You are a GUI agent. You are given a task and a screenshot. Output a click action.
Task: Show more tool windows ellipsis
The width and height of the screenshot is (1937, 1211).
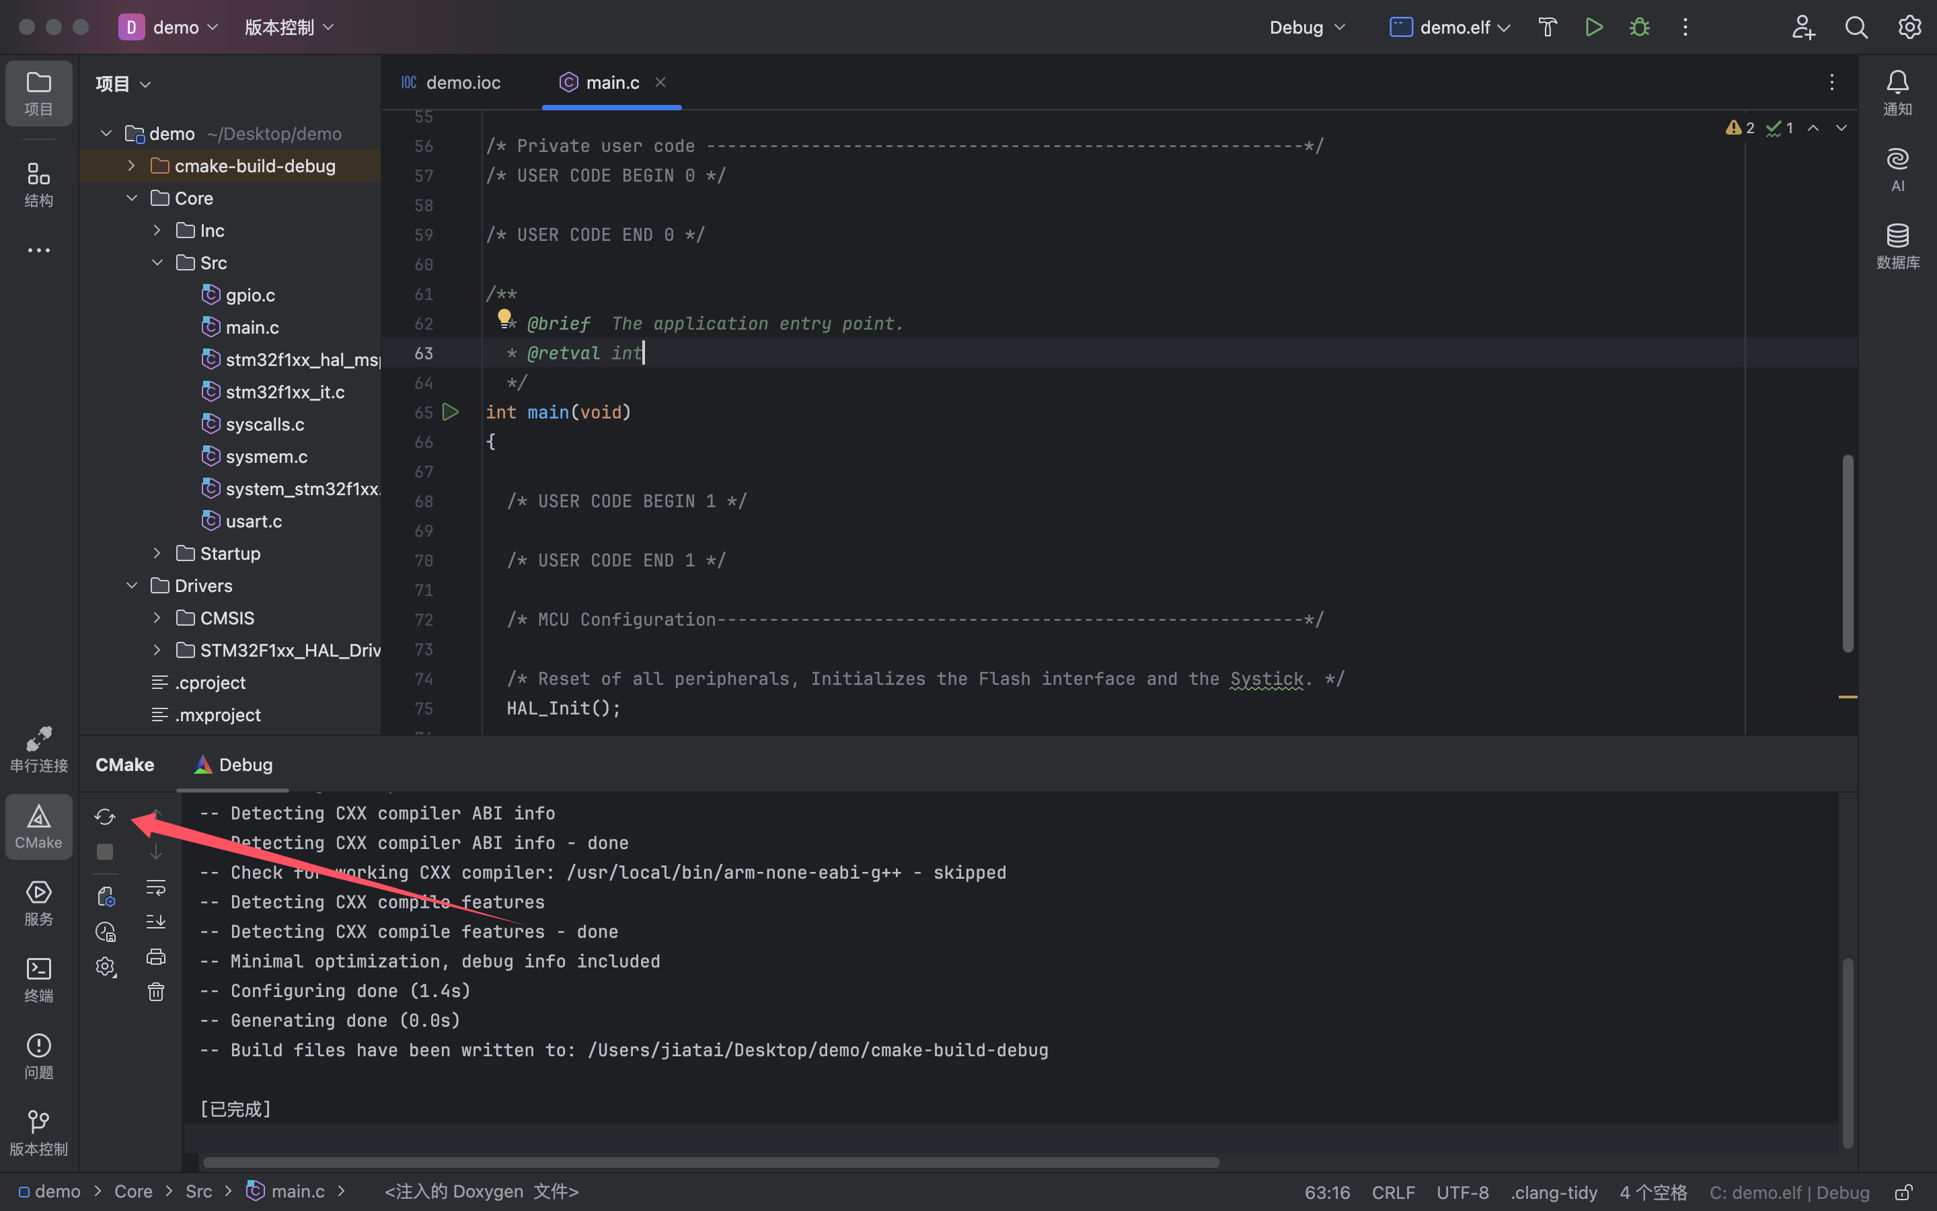pyautogui.click(x=38, y=251)
